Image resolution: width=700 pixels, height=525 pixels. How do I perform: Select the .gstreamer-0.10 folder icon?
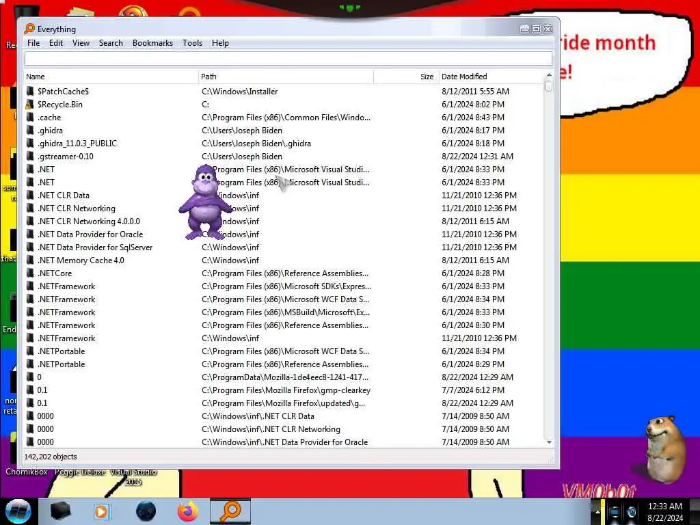(x=30, y=157)
